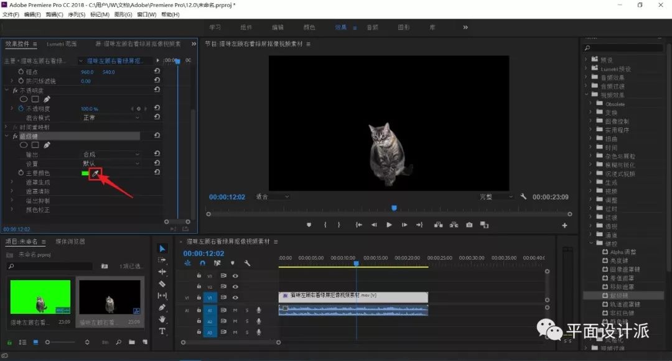This screenshot has height=361, width=672.
Task: Toggle the timeline Snap magnet icon
Action: click(202, 263)
